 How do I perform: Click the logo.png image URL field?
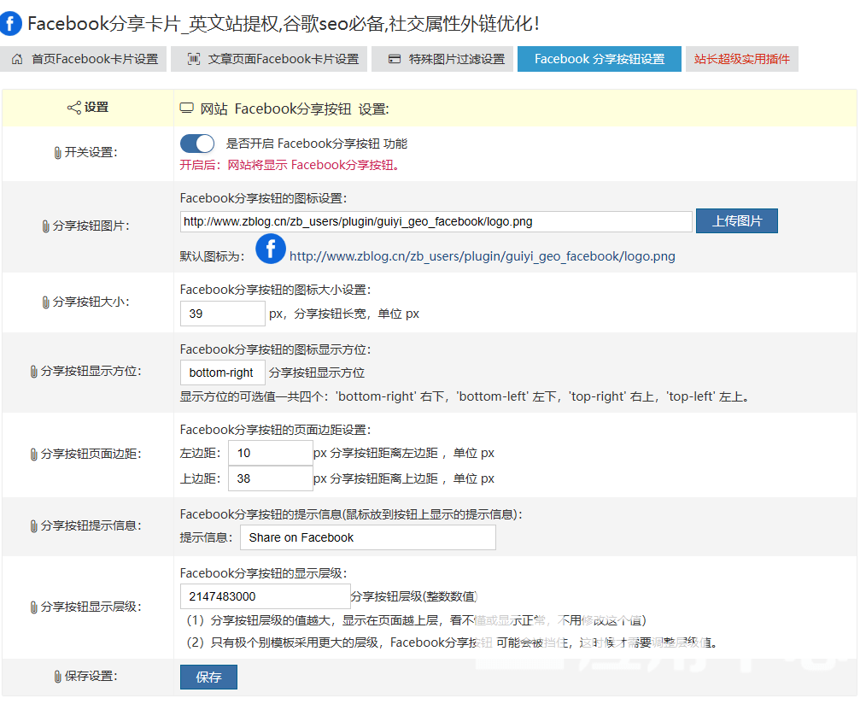436,221
